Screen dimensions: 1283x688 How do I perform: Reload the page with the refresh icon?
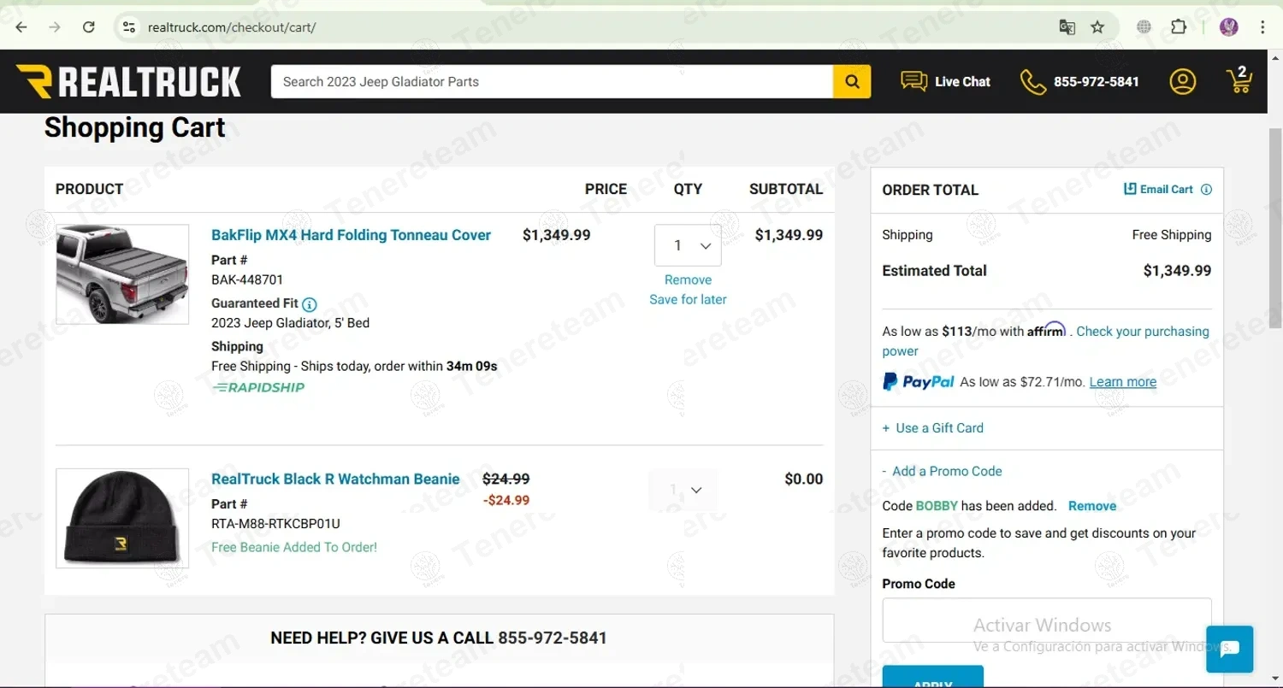89,27
